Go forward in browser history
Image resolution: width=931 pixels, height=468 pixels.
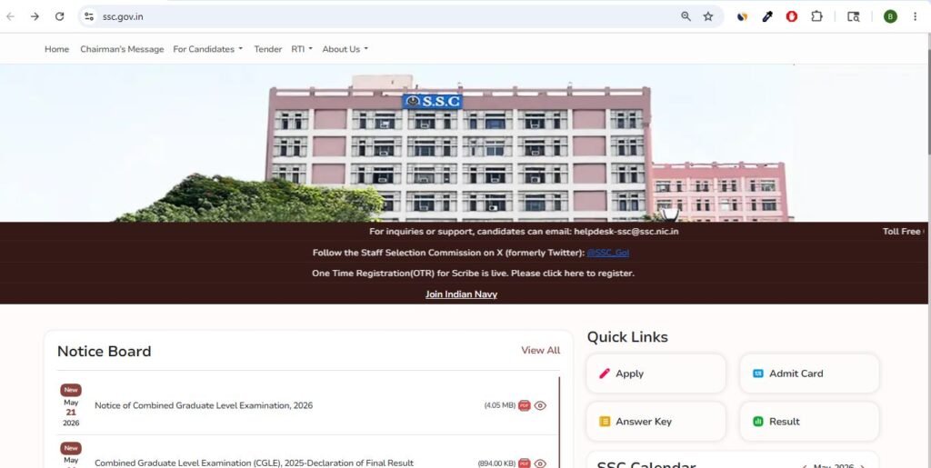point(35,16)
